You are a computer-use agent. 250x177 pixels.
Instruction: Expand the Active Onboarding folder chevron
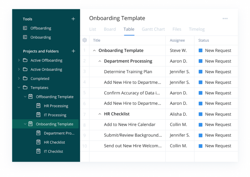(x=19, y=69)
